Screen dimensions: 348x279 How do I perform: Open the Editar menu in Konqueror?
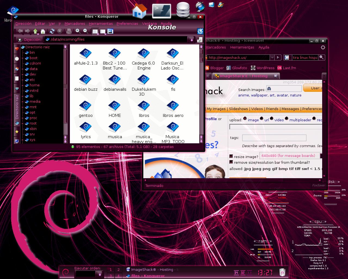pos(40,23)
